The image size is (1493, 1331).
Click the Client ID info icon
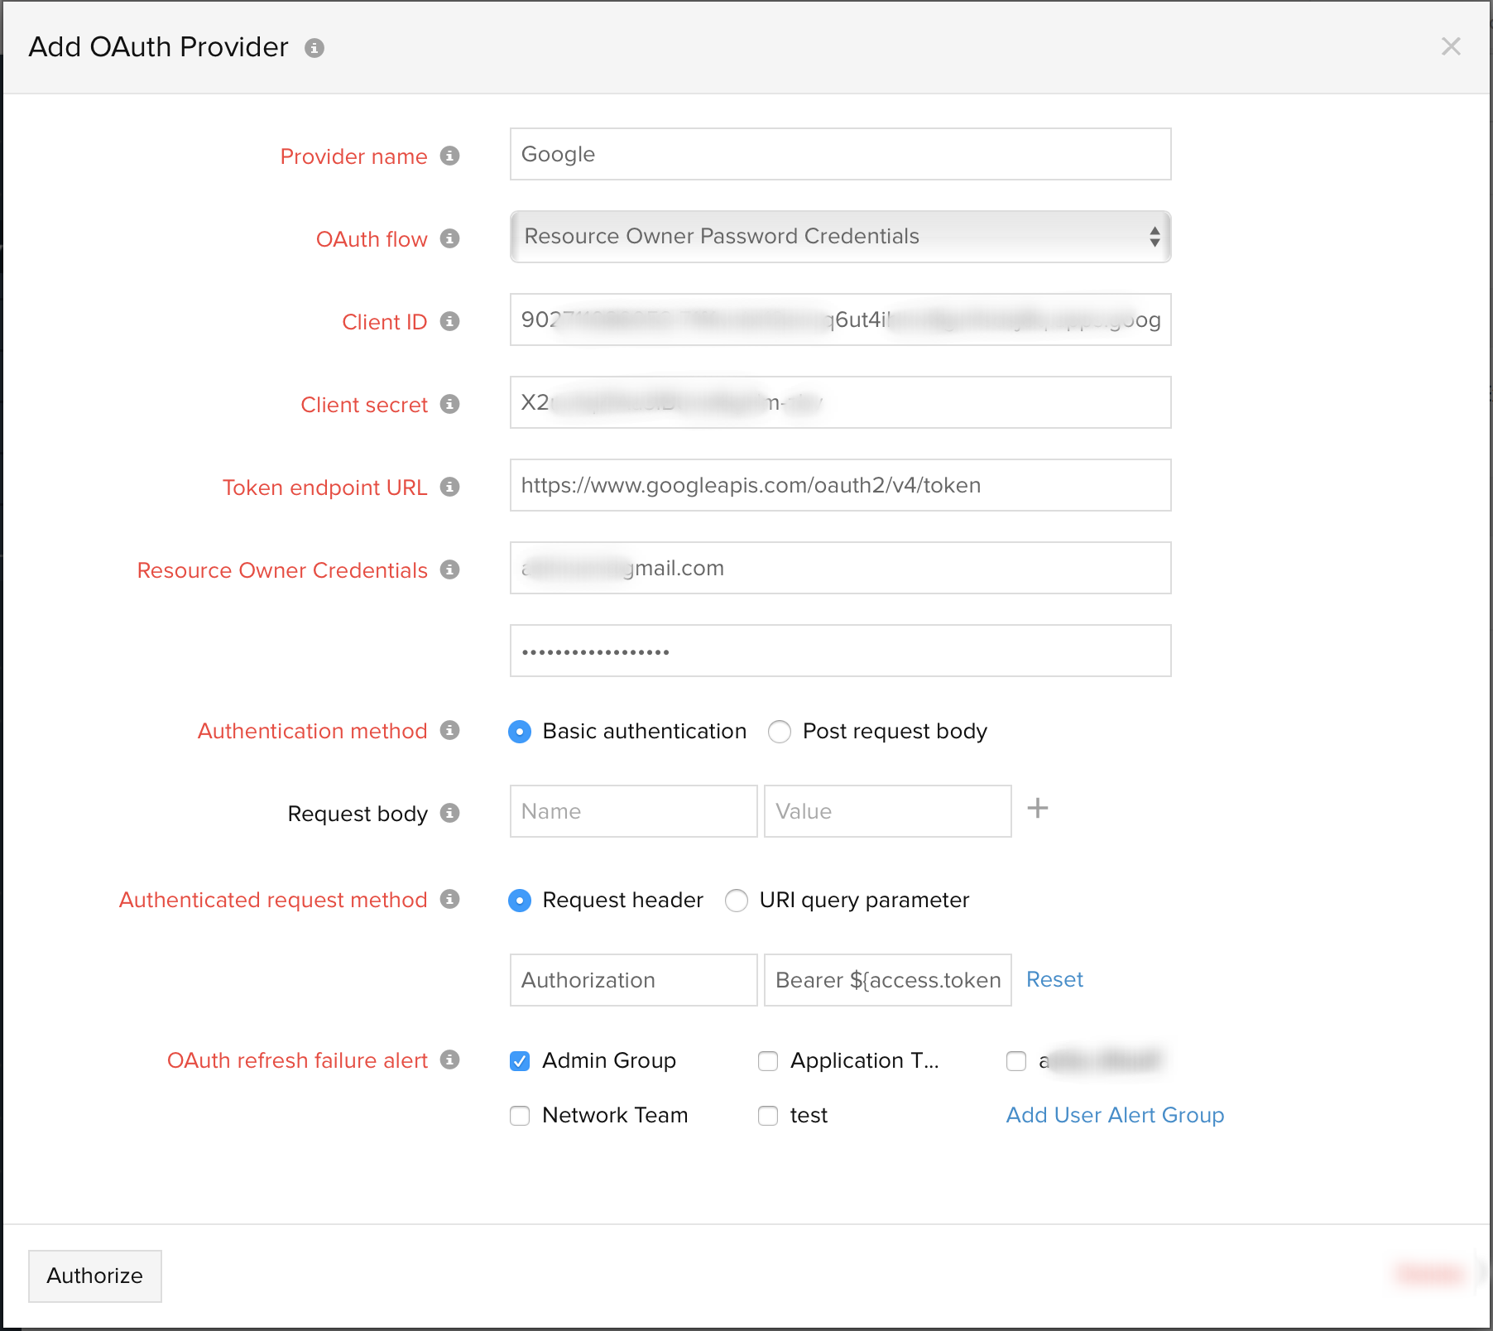coord(449,321)
